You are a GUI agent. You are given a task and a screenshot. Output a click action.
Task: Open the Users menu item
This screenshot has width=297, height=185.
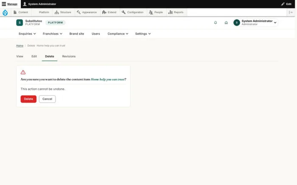point(96,34)
